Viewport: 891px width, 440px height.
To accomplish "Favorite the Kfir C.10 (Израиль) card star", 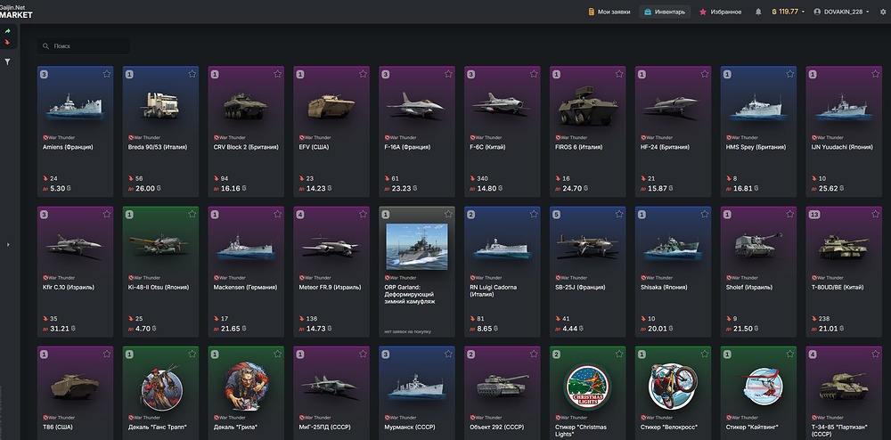I will (x=107, y=214).
